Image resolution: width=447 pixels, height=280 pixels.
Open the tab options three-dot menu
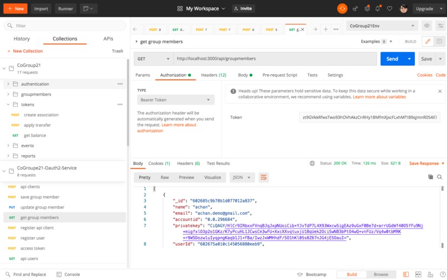click(x=336, y=29)
